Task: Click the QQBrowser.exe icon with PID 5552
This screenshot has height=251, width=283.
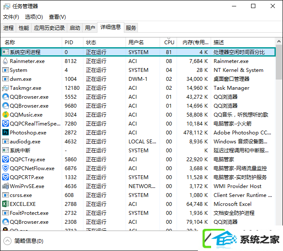Action: click(x=6, y=97)
